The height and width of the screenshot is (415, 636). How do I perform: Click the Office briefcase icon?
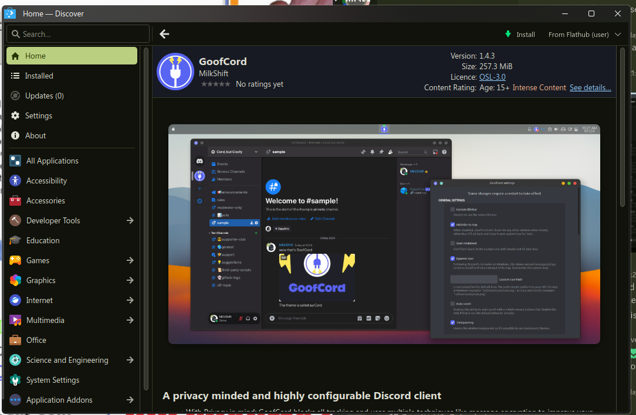pyautogui.click(x=15, y=340)
